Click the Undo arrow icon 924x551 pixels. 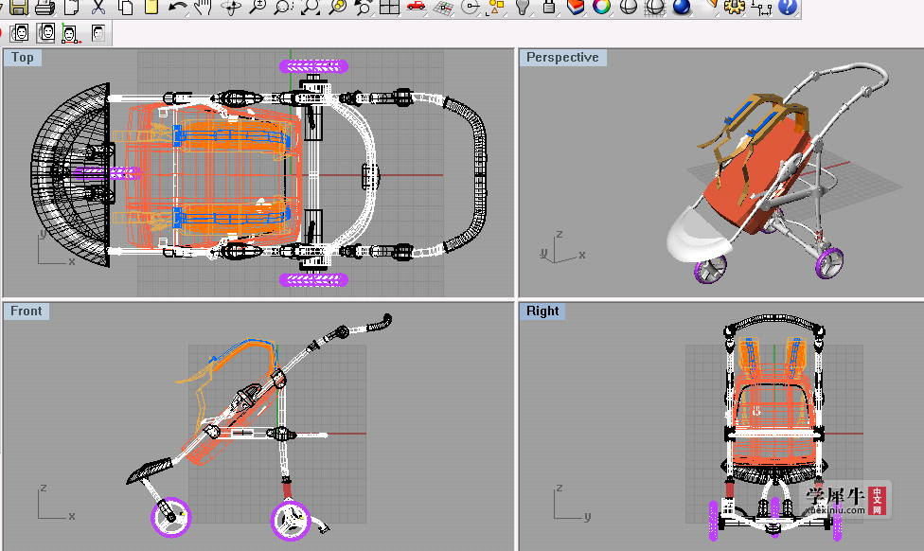click(177, 7)
